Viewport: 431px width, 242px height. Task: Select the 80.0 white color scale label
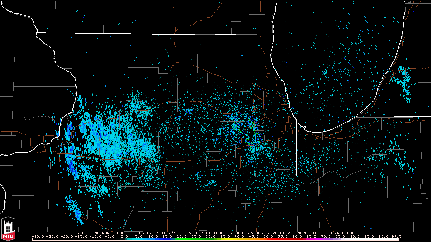(x=355, y=236)
